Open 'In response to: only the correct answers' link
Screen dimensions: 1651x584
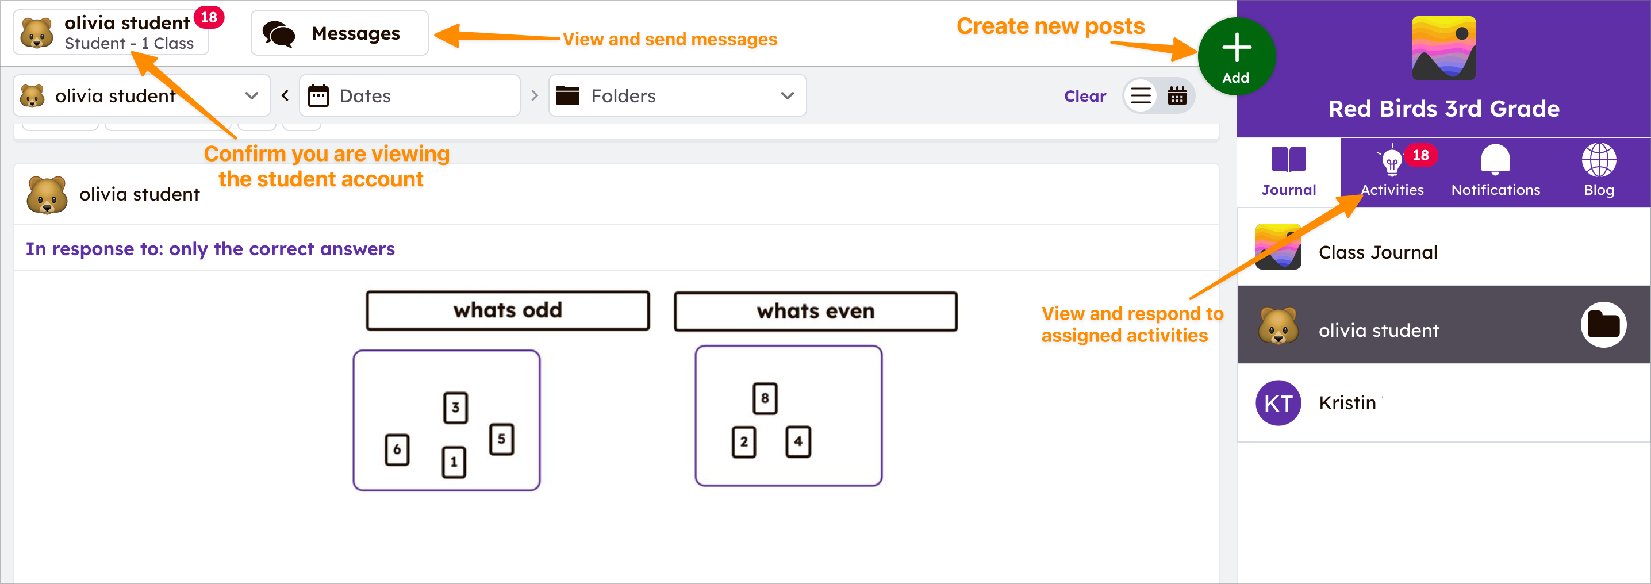210,249
